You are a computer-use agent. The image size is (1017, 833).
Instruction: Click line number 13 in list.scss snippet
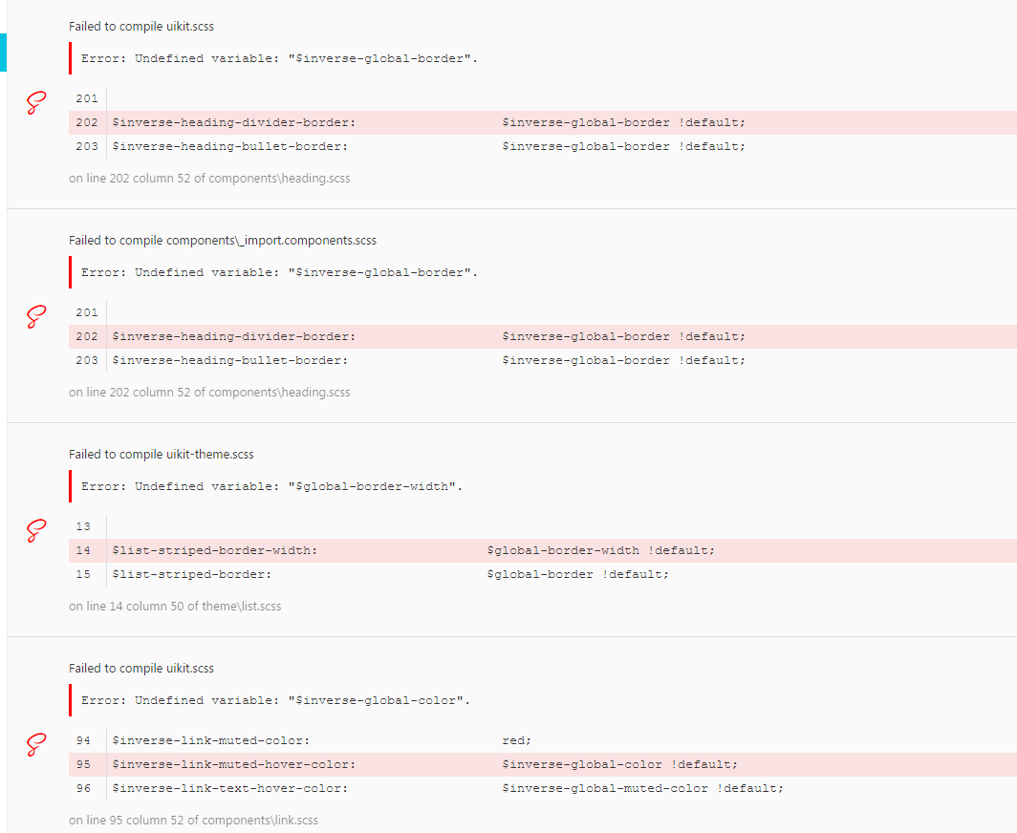pos(83,526)
